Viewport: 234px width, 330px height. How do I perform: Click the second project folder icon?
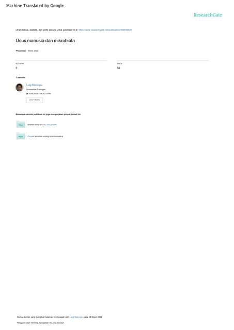[x=21, y=136]
